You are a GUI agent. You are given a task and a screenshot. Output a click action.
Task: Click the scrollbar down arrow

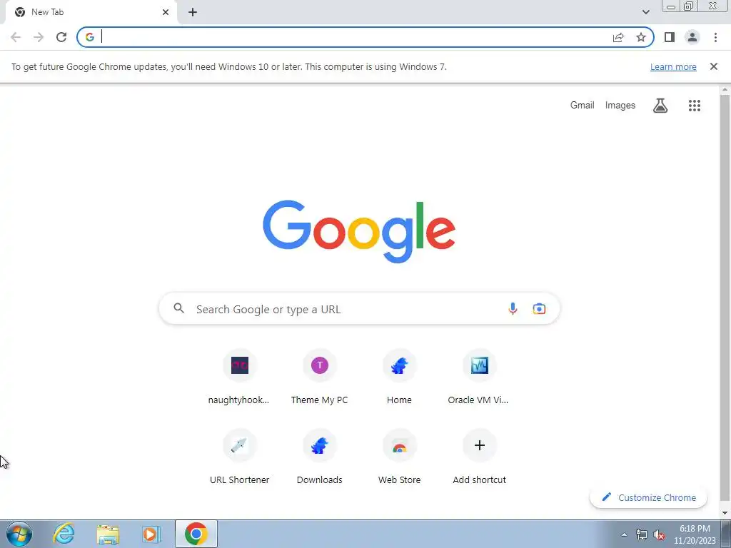tap(725, 513)
